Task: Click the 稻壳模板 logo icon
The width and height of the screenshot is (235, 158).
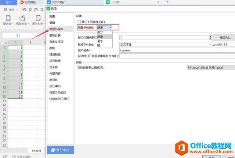Action: point(22,2)
